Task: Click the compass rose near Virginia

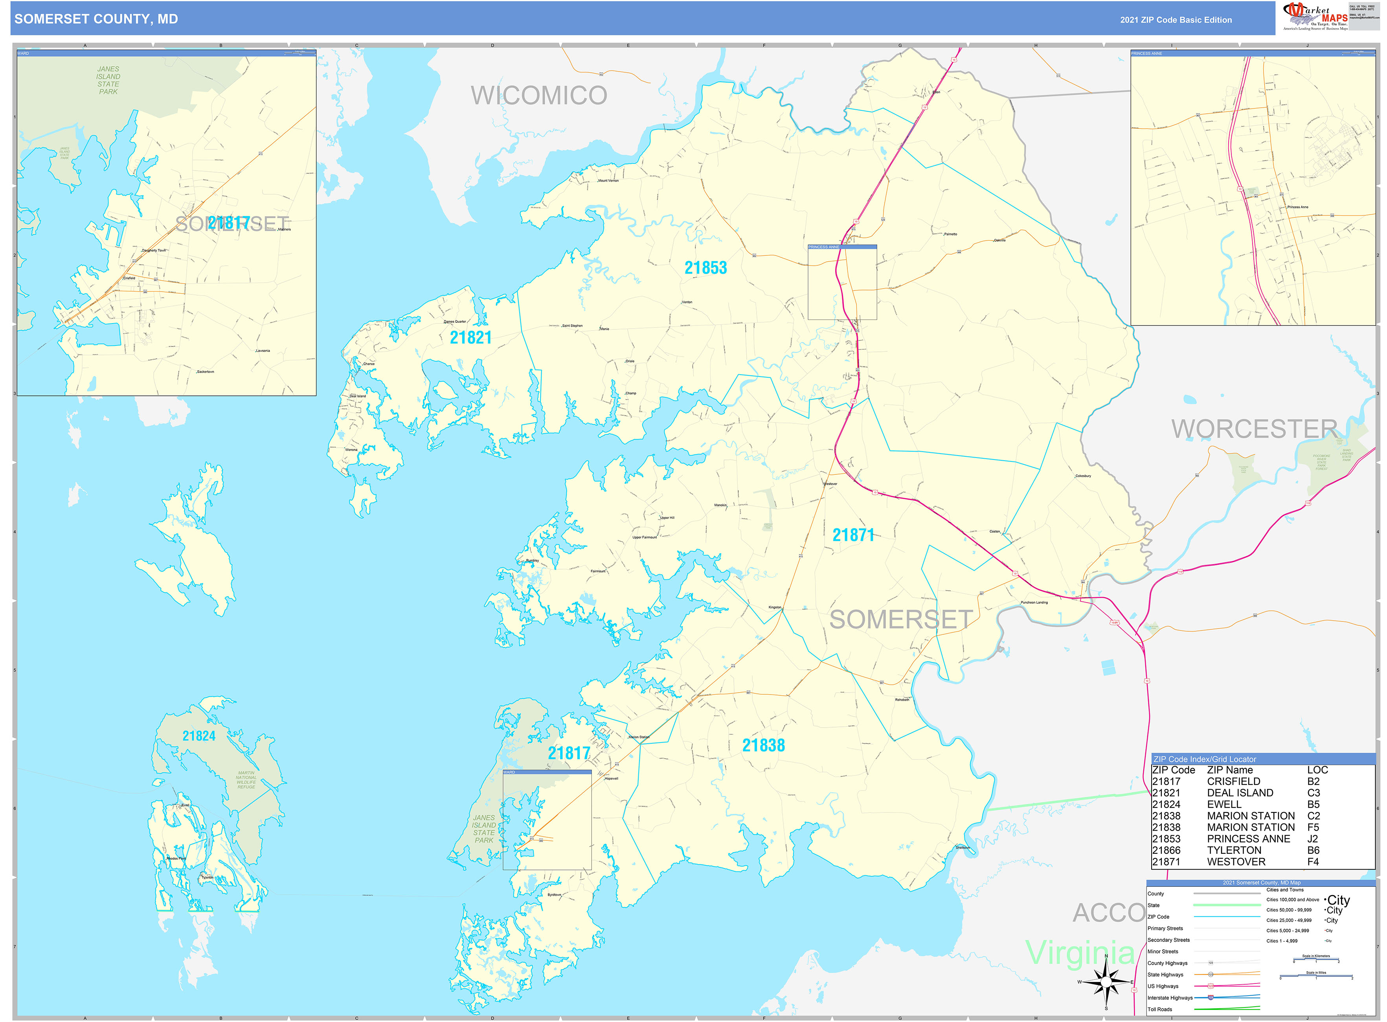Action: click(x=1106, y=982)
